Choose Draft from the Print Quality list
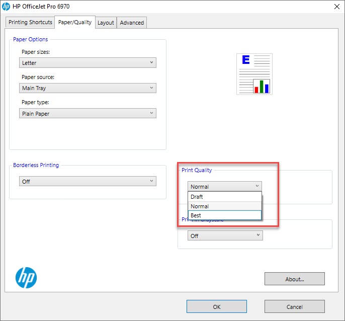 224,197
